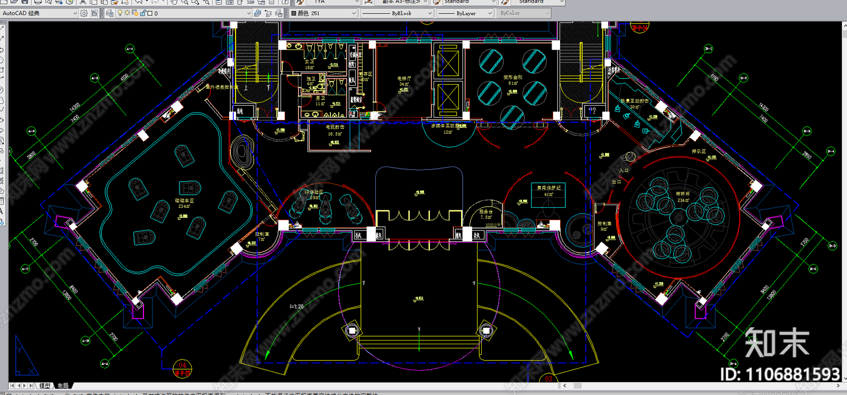847x395 pixels.
Task: Click the horizontal scrollbar at the bottom right
Action: click(x=701, y=386)
